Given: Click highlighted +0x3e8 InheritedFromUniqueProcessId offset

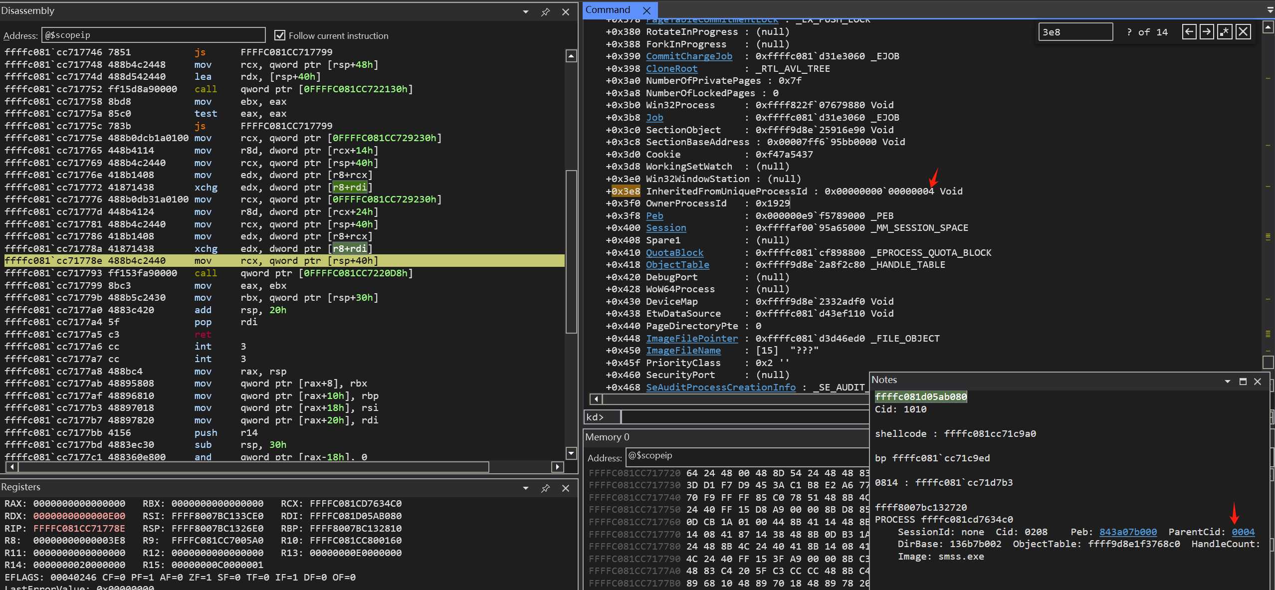Looking at the screenshot, I should point(626,191).
